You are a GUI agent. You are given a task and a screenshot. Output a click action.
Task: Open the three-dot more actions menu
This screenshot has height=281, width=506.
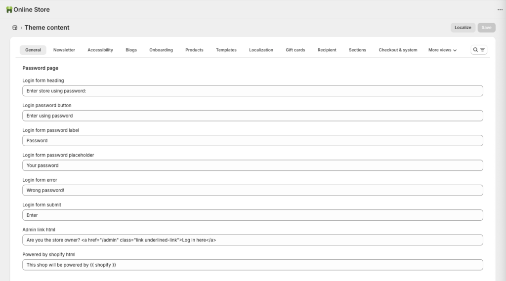[500, 10]
